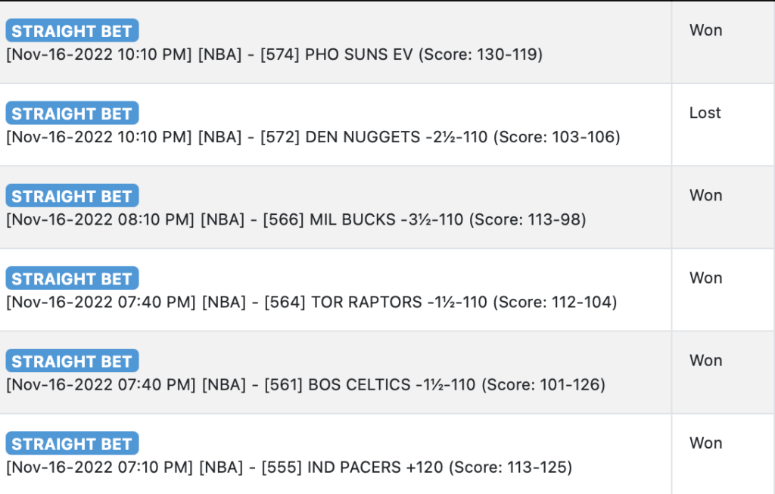Select the BOS CELTICS -1½-110 bet description
Viewport: 775px width, 494px height.
pos(306,384)
